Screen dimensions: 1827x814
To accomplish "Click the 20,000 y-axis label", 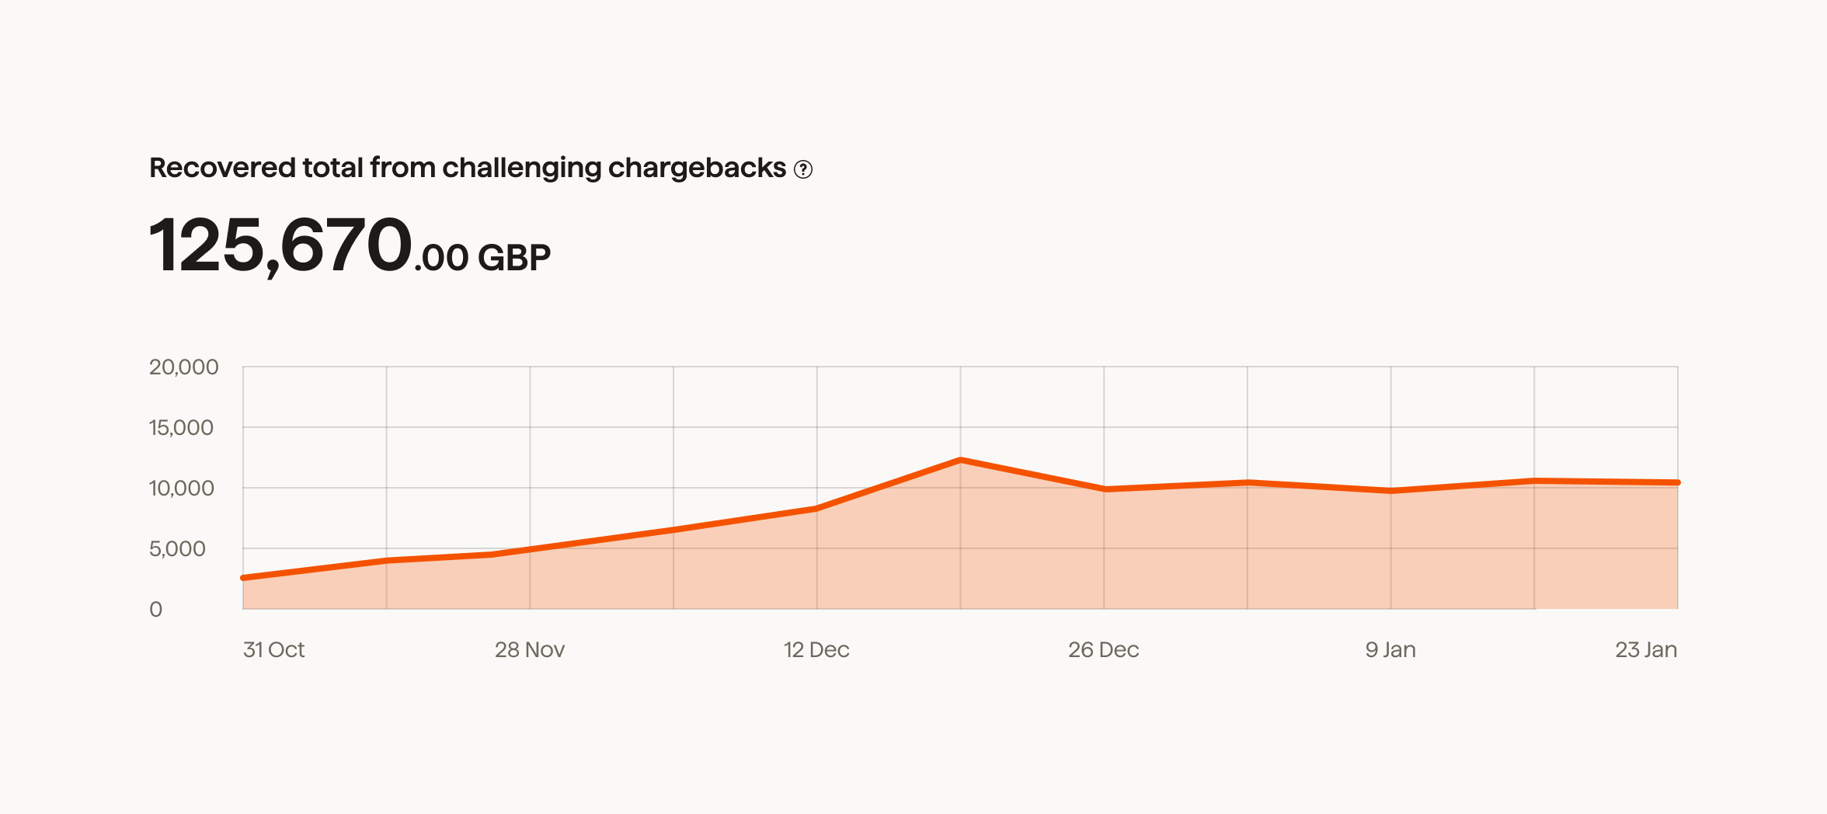I will (183, 367).
